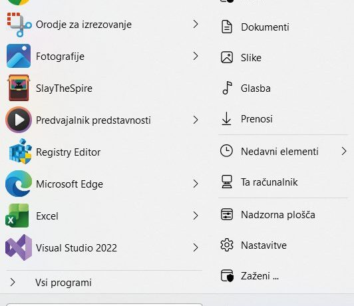
Task: Expand Orodje za izrezovanje jump list arrow
Action: [x=196, y=24]
